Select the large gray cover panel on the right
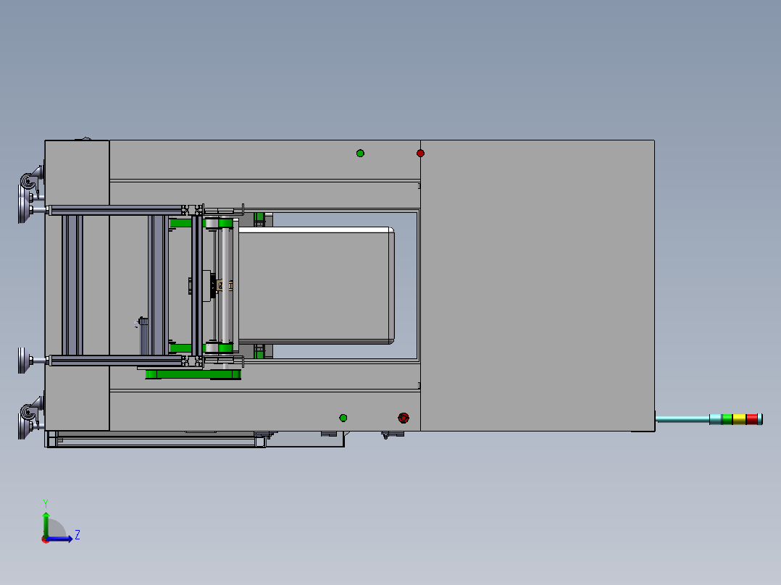The width and height of the screenshot is (781, 585). pyautogui.click(x=538, y=285)
